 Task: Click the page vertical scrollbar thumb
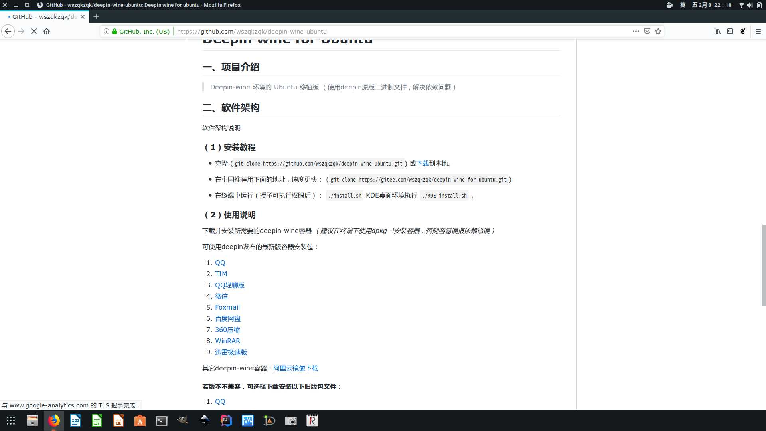point(764,265)
